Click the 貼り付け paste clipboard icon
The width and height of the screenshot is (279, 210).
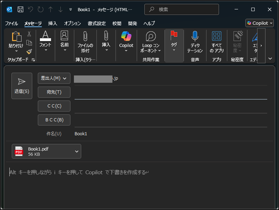[16, 37]
